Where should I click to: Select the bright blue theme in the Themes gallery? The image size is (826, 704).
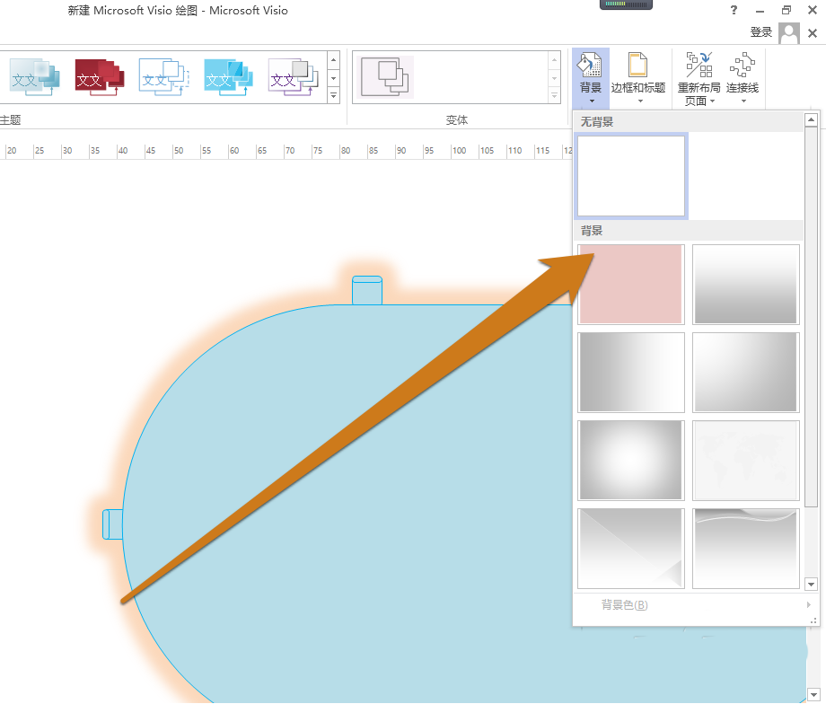pos(228,77)
